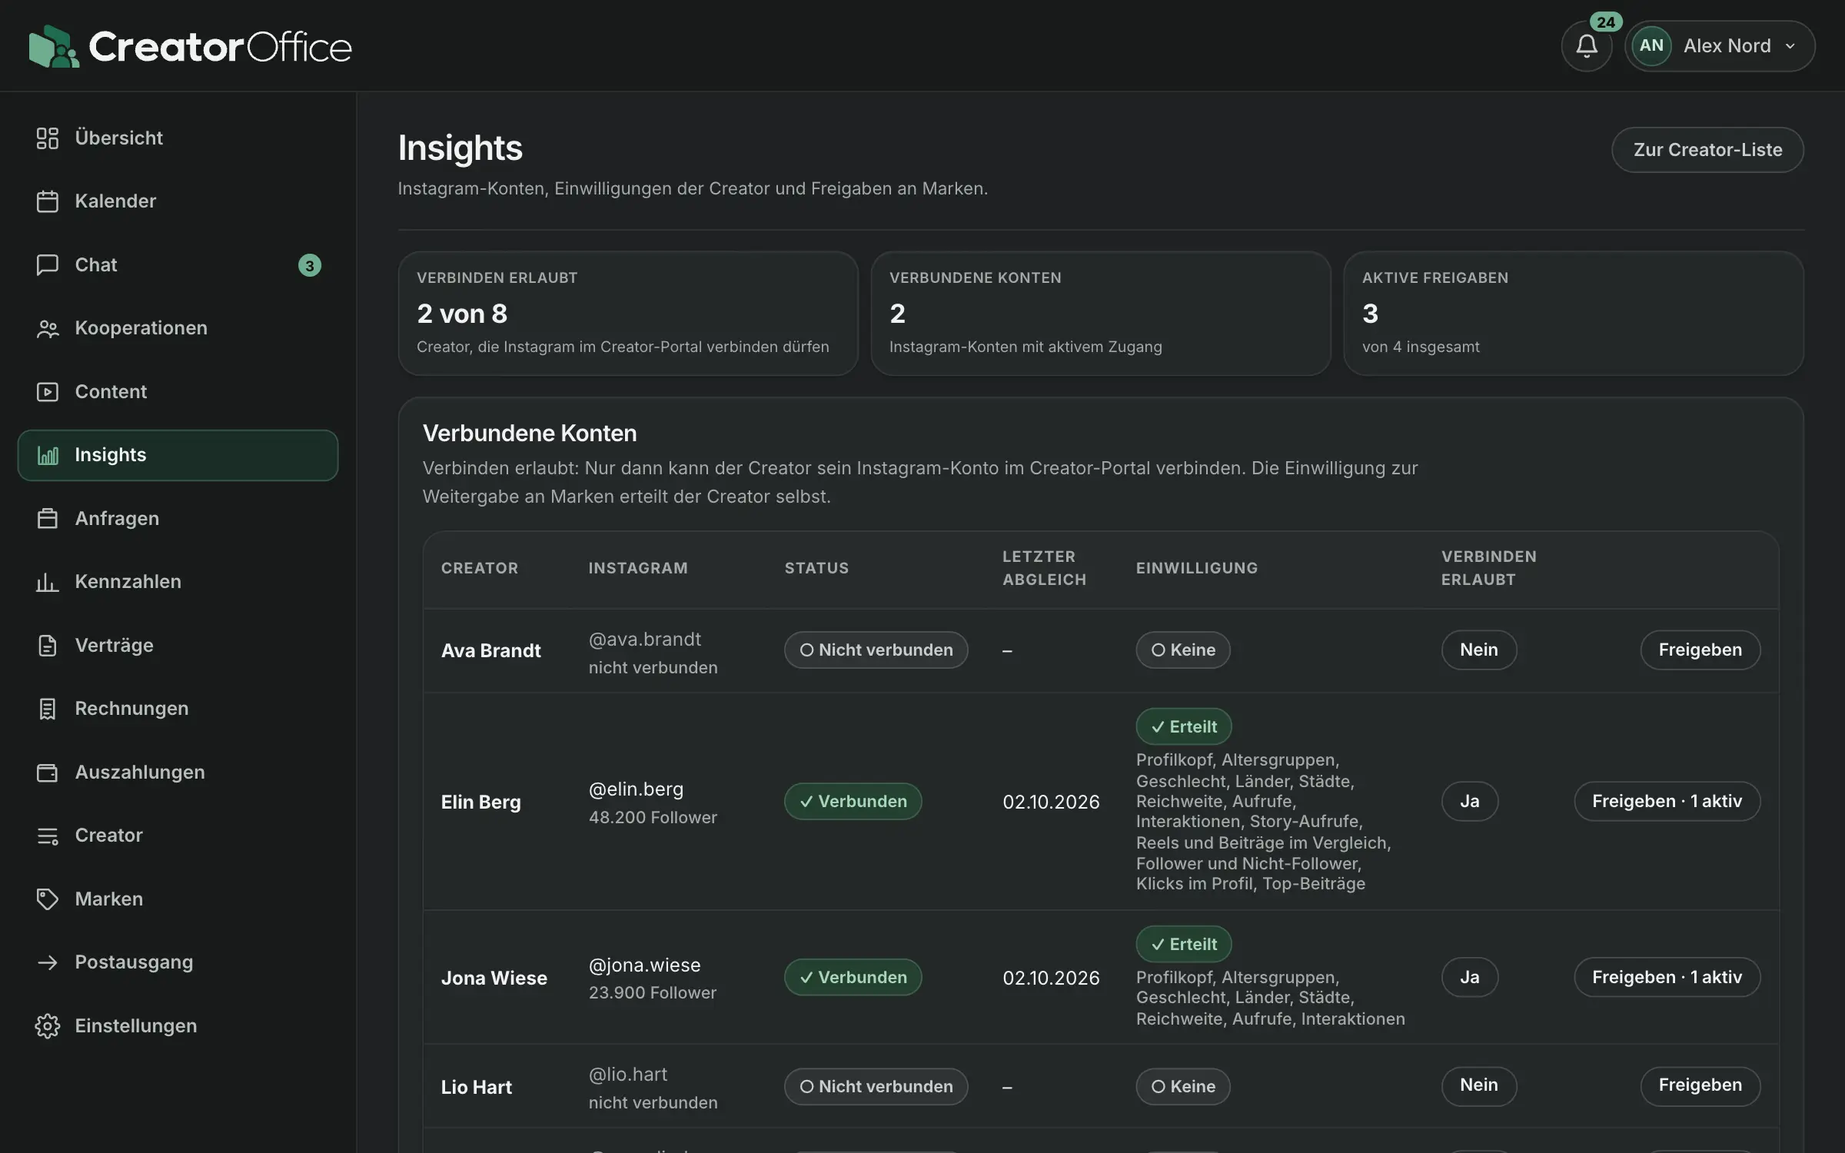The image size is (1845, 1153).
Task: Click the Kennzahlen bar chart icon
Action: 48,582
